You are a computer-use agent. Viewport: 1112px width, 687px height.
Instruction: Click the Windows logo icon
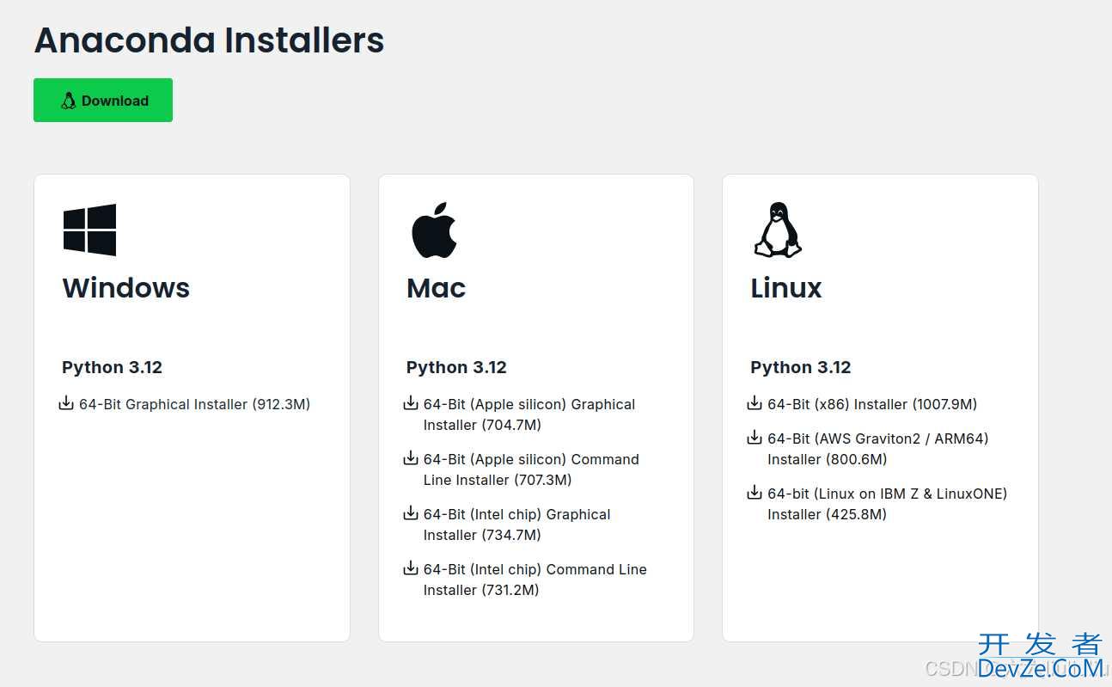click(x=89, y=230)
